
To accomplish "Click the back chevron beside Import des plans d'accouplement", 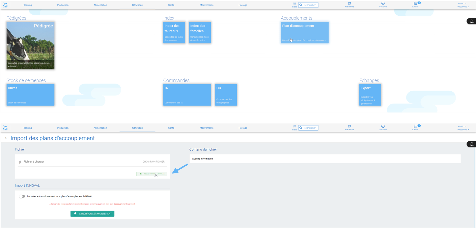I will point(6,138).
